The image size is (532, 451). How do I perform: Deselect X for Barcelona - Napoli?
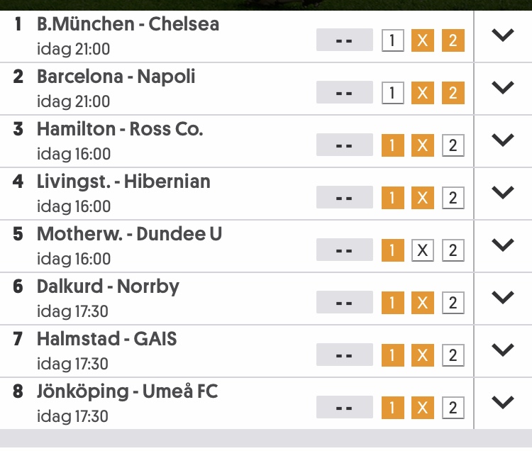coord(423,93)
